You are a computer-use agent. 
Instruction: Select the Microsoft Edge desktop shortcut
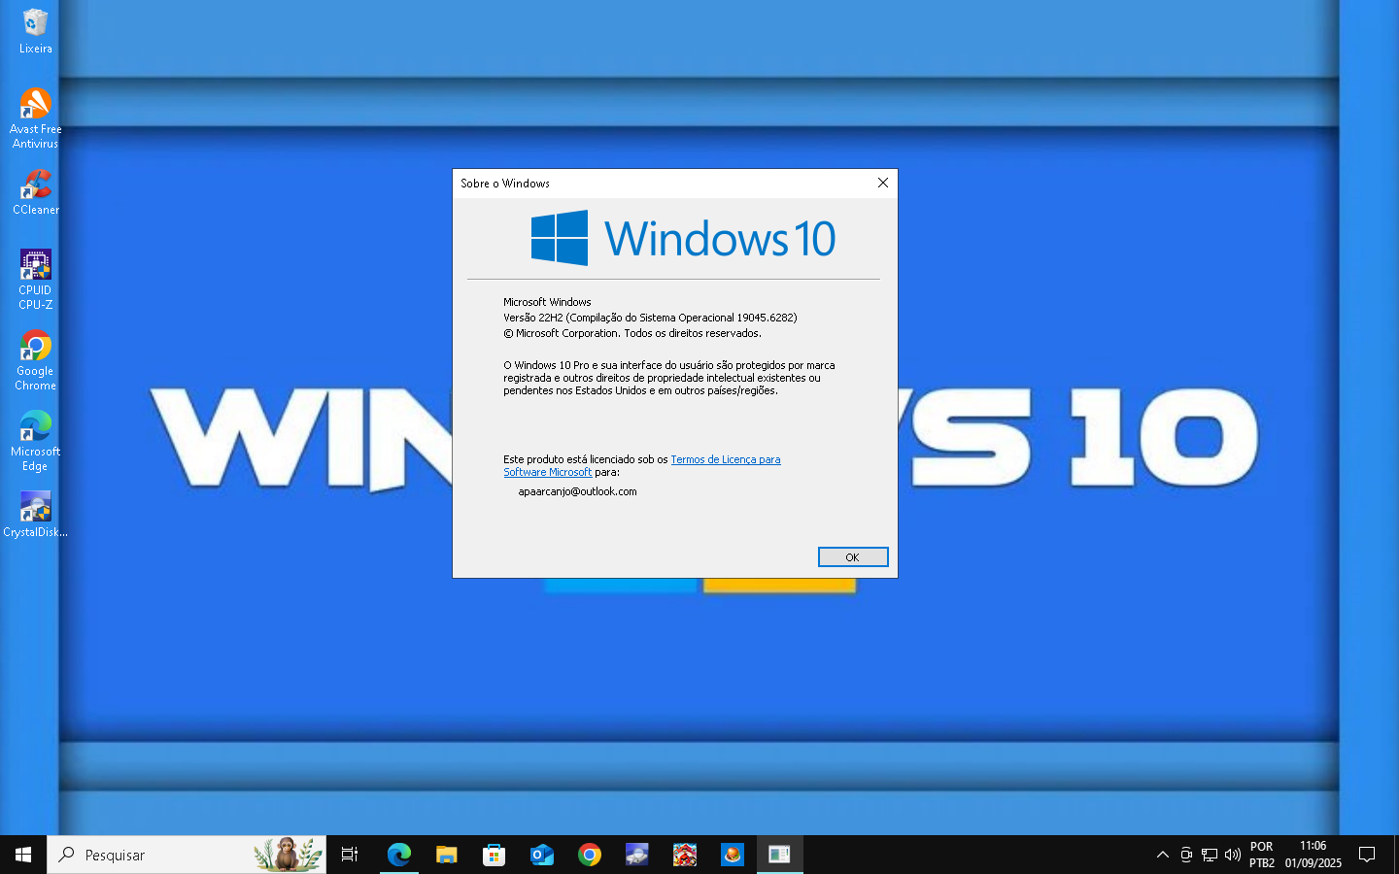tap(35, 441)
